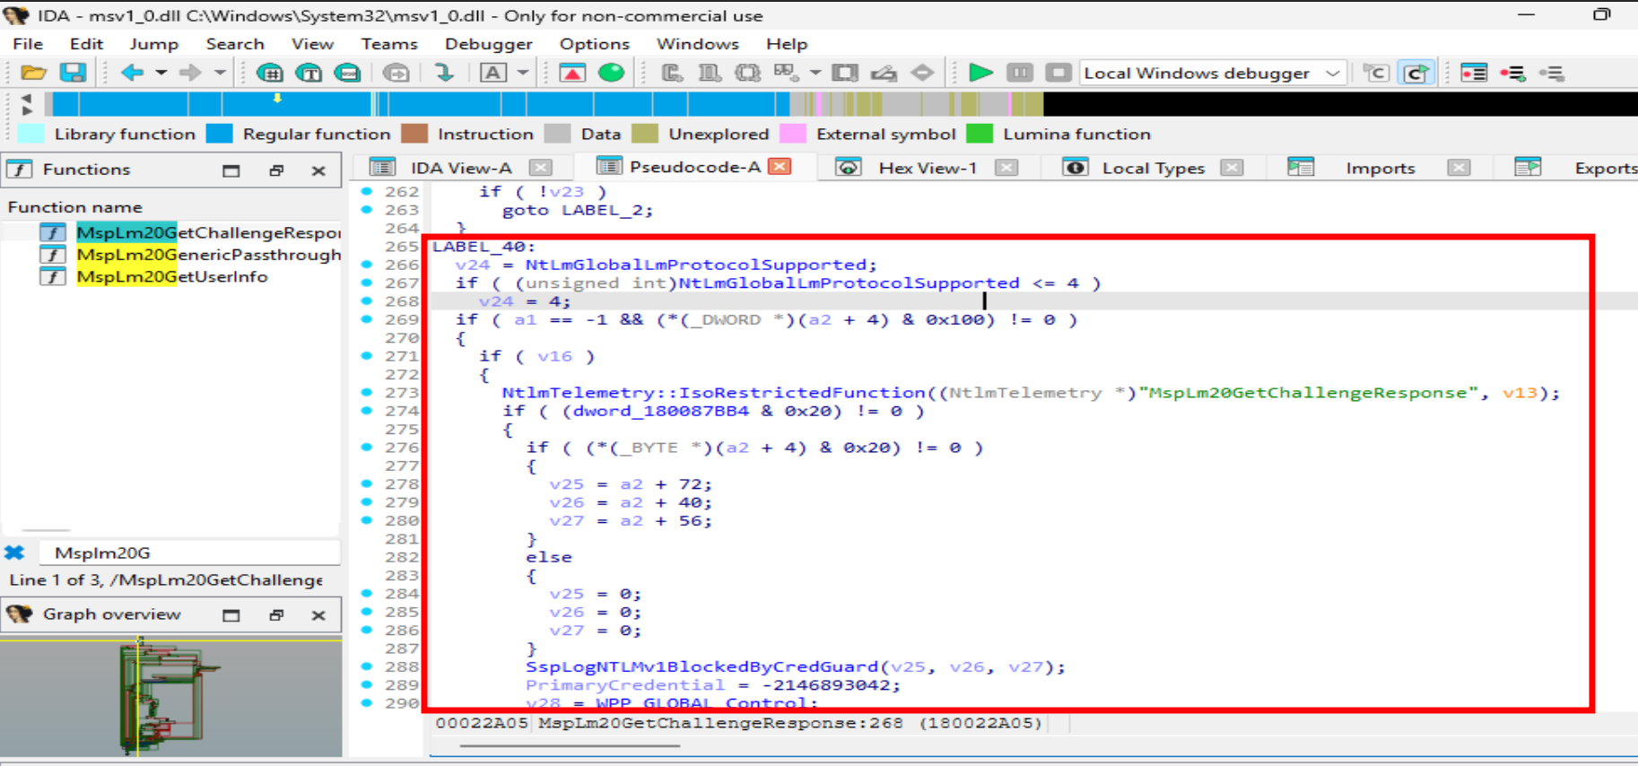This screenshot has height=766, width=1638.
Task: Open the Debugger menu
Action: coord(488,44)
